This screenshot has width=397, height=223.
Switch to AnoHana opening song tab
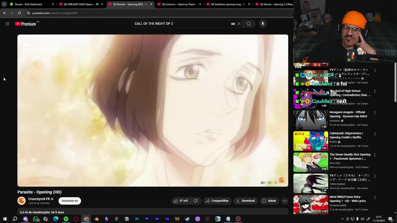click(228, 4)
